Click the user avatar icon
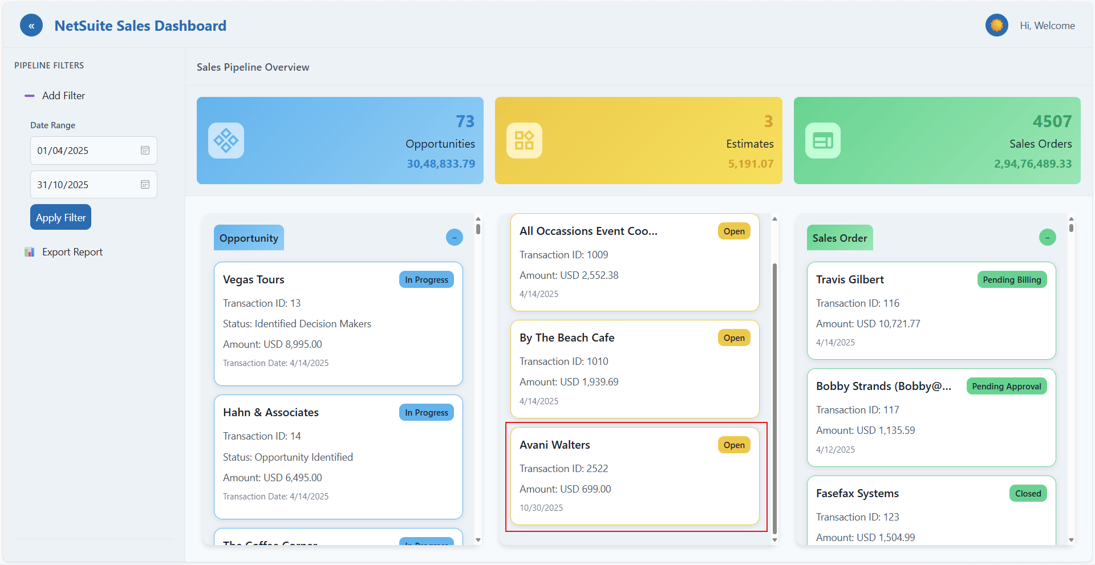1095x565 pixels. click(996, 26)
